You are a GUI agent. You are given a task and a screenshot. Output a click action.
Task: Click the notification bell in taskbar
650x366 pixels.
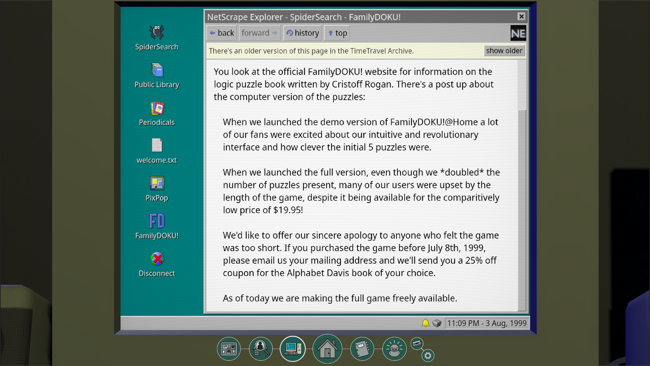click(x=426, y=323)
